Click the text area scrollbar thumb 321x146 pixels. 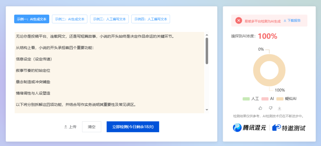(x=207, y=51)
